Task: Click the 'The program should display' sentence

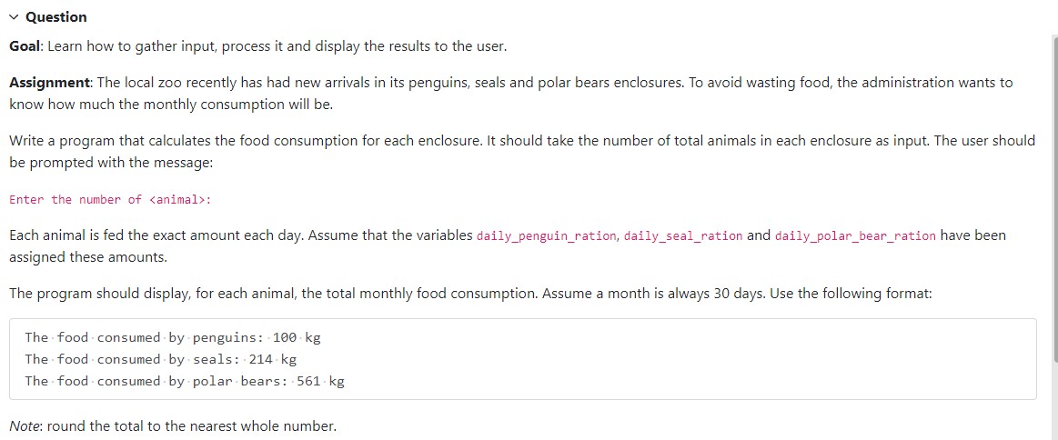Action: (91, 294)
